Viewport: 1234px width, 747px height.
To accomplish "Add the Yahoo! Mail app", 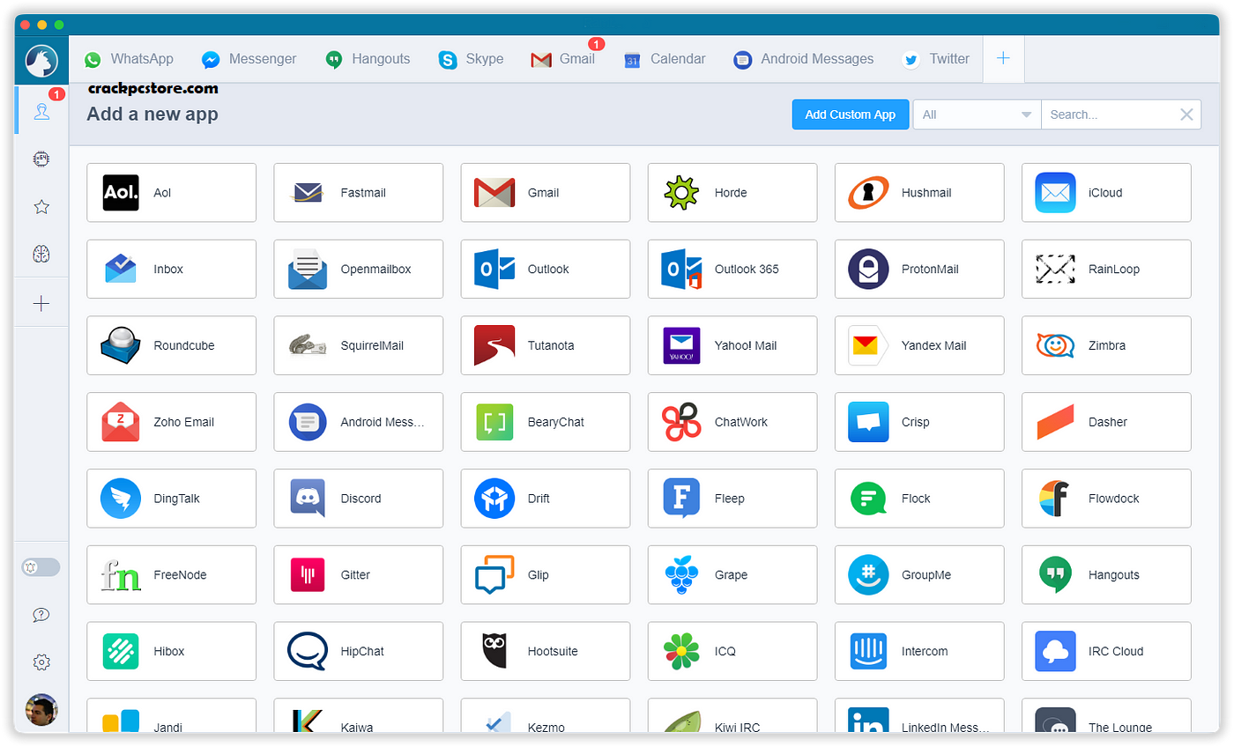I will point(732,345).
